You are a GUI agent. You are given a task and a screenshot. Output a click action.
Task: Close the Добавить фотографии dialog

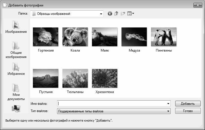[x=198, y=5]
